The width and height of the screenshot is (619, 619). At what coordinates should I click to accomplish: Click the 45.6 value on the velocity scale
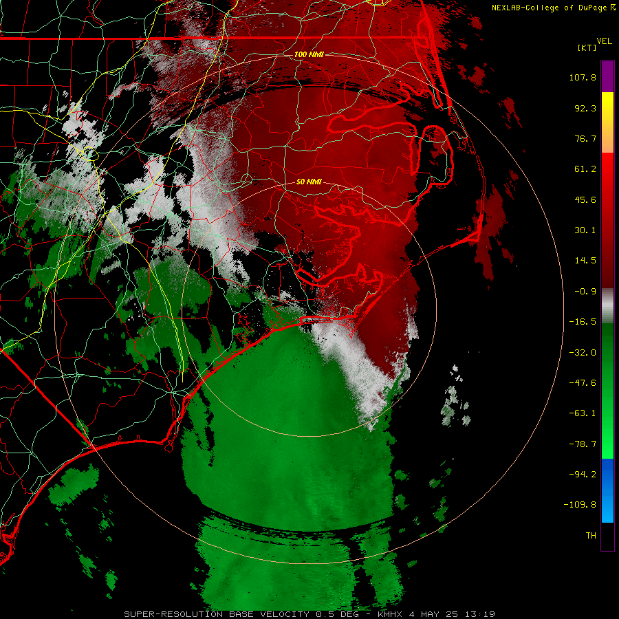585,199
